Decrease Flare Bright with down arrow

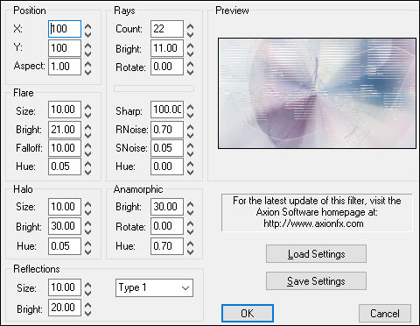87,135
